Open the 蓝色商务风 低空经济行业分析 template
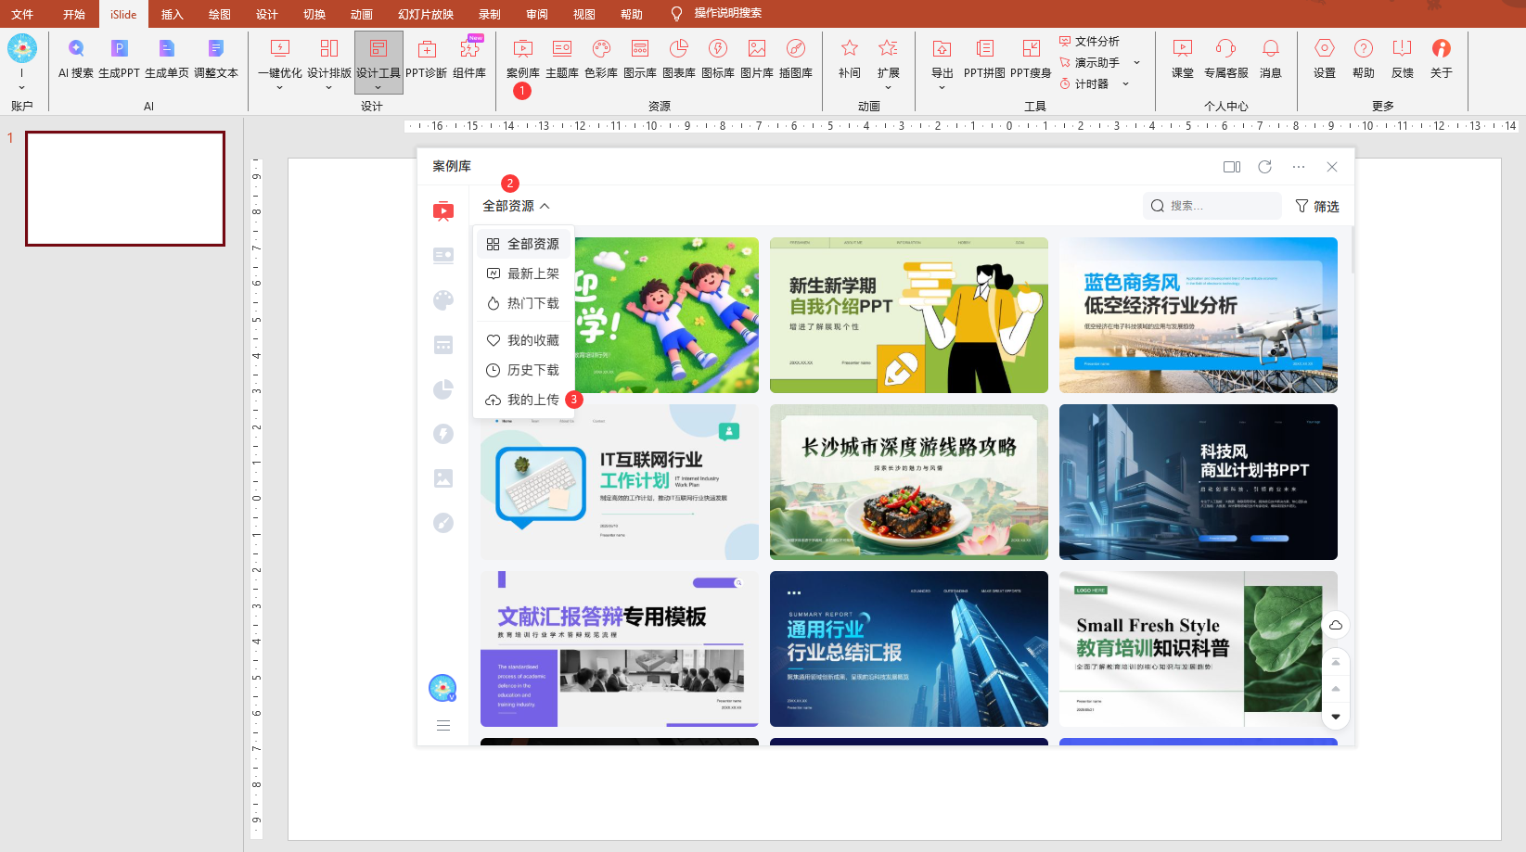The height and width of the screenshot is (852, 1526). (x=1198, y=315)
